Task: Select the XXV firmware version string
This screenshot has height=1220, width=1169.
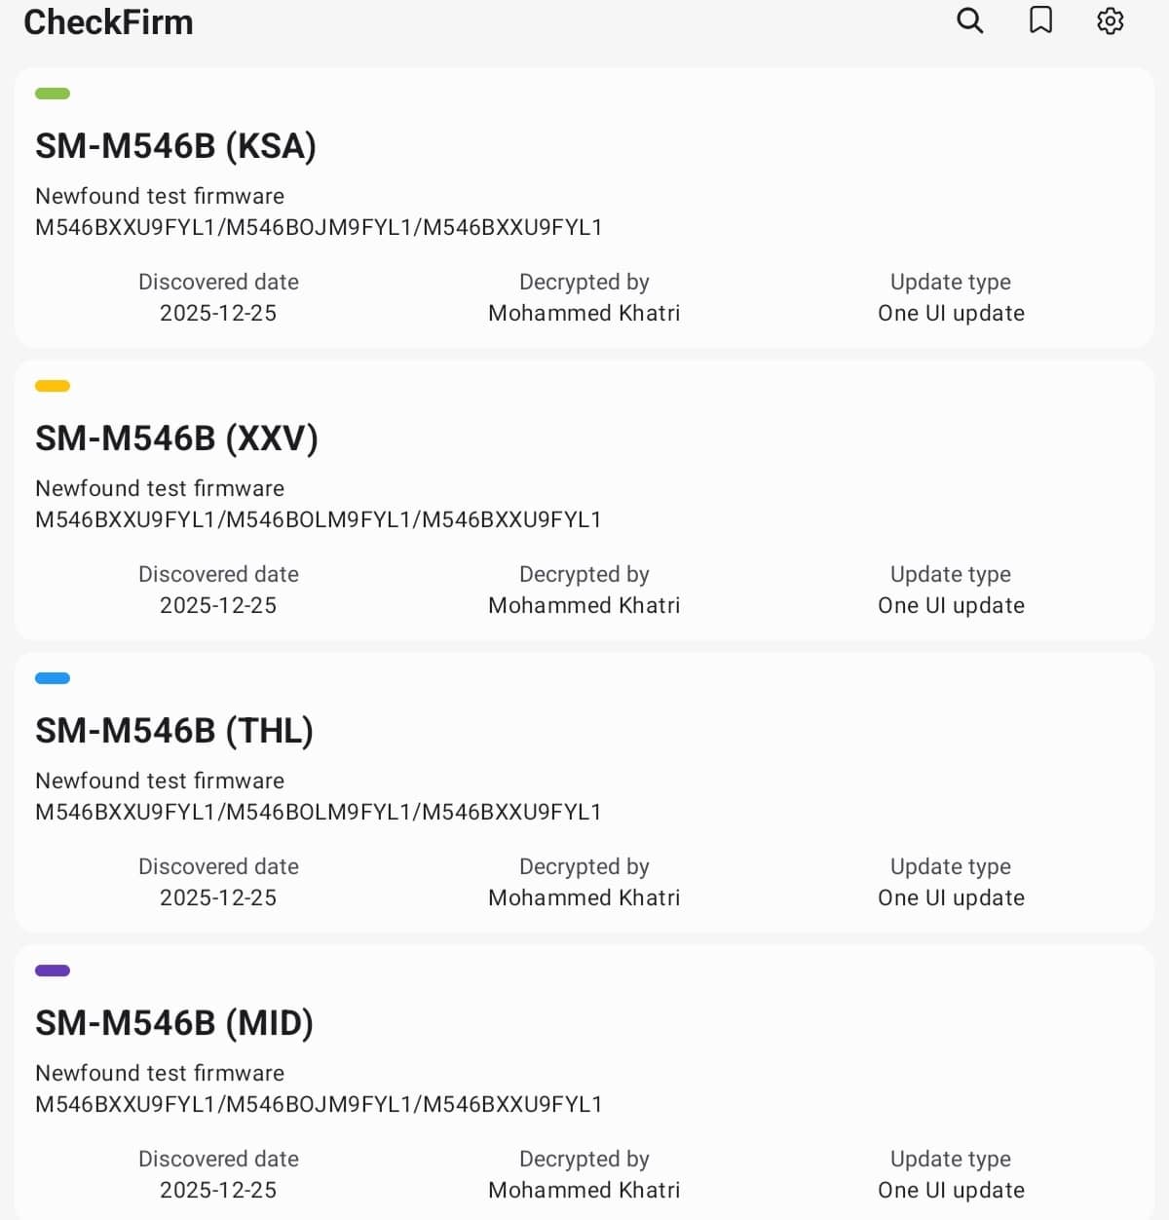Action: pyautogui.click(x=319, y=519)
